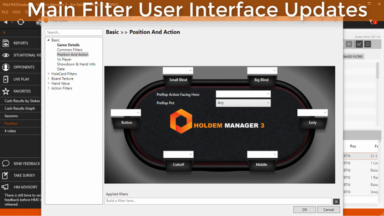Open the Opponents person icon

click(5, 67)
